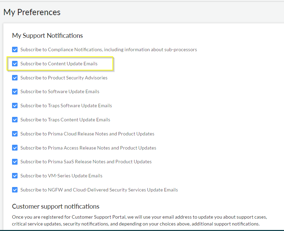Disable Subscribe to Product Security Advisories
284x231 pixels.
coord(15,78)
